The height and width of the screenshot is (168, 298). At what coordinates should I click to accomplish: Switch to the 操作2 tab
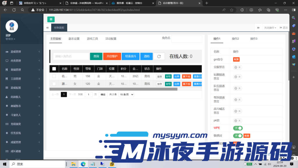click(x=235, y=38)
